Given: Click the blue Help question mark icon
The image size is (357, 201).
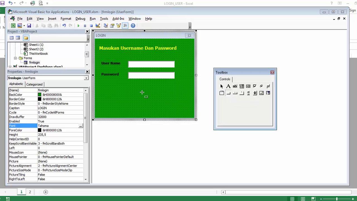Looking at the screenshot, I should 133,25.
